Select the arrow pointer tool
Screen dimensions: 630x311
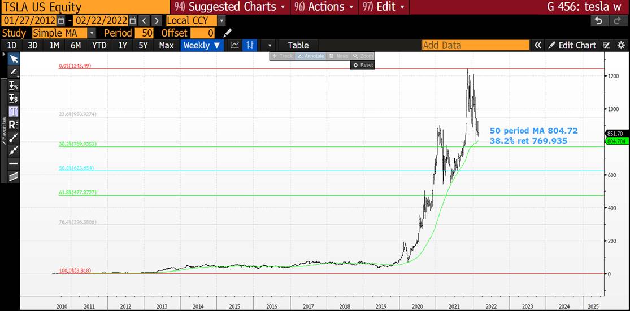click(x=14, y=59)
